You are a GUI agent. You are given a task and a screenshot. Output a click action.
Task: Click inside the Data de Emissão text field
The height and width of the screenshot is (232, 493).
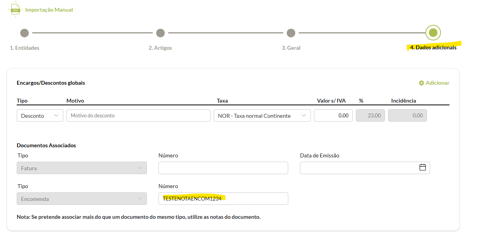tap(357, 168)
